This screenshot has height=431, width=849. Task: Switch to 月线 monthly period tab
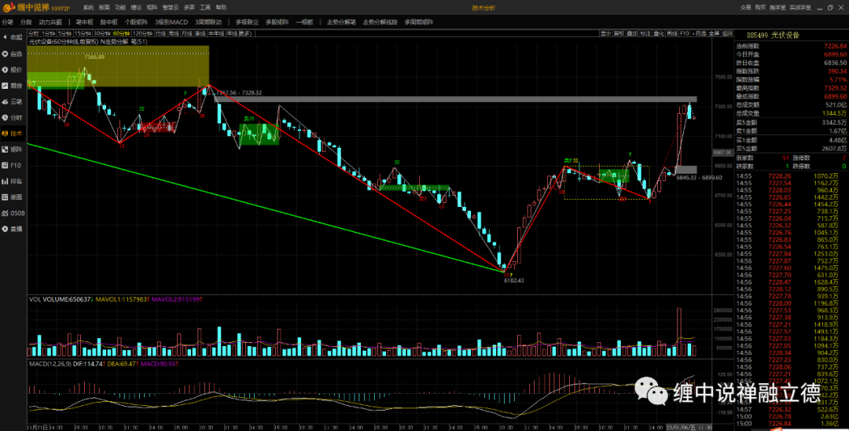[x=187, y=34]
